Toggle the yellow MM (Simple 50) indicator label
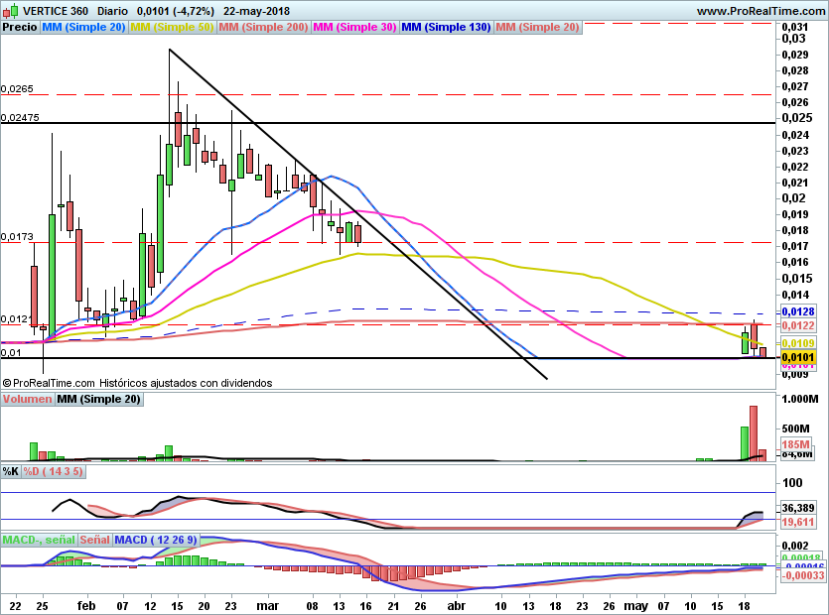Screen dimensions: 829x615 [x=171, y=28]
